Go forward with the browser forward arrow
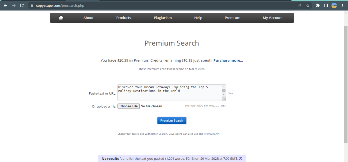Image resolution: width=348 pixels, height=162 pixels. coord(14,6)
